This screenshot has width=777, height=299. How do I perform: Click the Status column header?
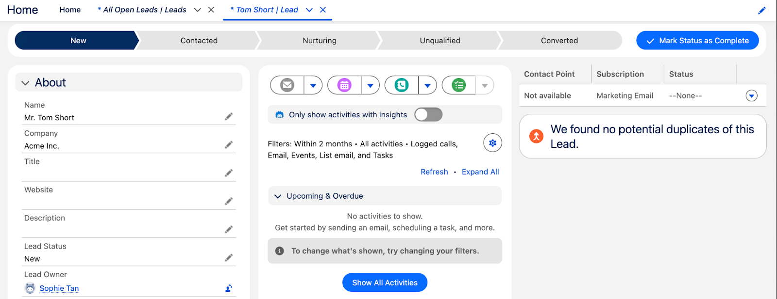[x=681, y=74]
